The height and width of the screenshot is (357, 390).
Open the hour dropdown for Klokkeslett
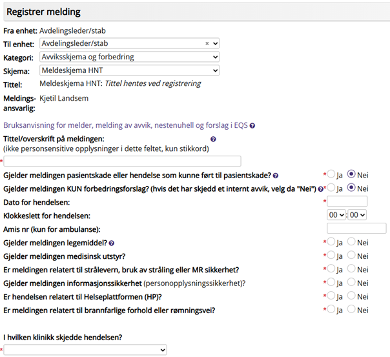coord(336,215)
